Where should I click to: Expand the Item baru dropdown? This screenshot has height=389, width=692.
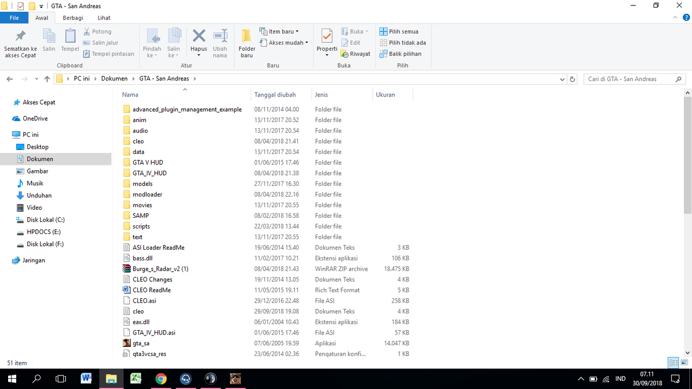click(279, 31)
